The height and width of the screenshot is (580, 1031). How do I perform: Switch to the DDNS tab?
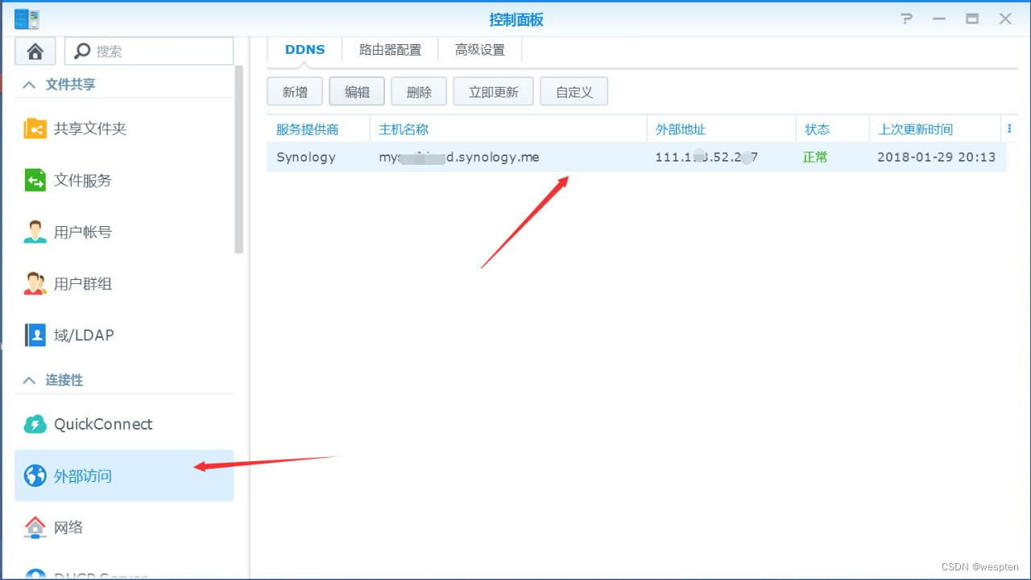304,50
